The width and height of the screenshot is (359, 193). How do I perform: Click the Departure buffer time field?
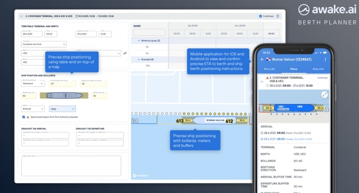pyautogui.click(x=93, y=84)
